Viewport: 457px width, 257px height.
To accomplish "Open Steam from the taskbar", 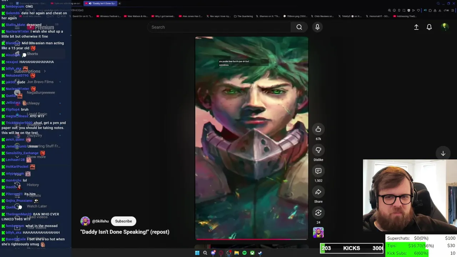I will (x=260, y=253).
